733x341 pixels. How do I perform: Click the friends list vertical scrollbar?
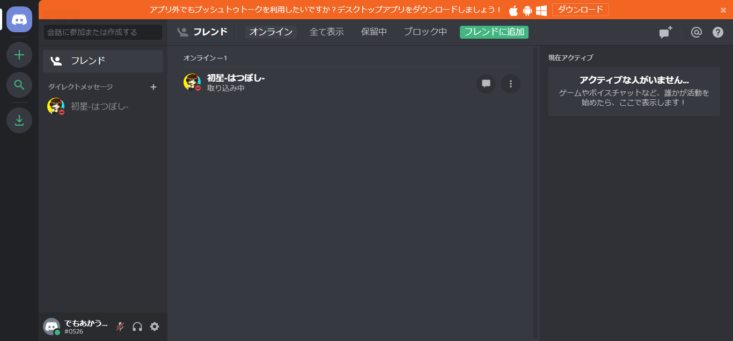(x=535, y=192)
